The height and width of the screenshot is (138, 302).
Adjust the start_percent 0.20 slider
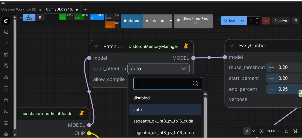click(284, 78)
